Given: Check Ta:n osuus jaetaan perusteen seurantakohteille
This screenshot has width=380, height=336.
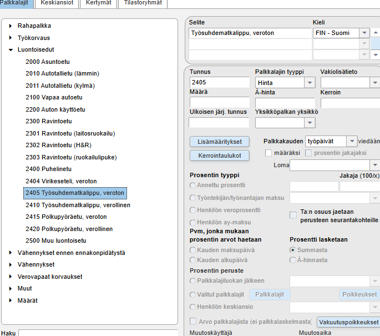Looking at the screenshot, I should click(293, 215).
